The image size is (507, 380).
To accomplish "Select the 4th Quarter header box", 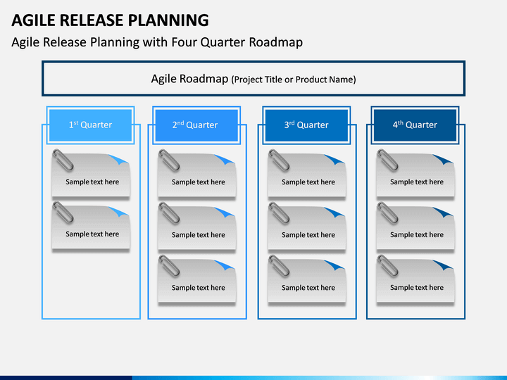I will click(x=415, y=125).
